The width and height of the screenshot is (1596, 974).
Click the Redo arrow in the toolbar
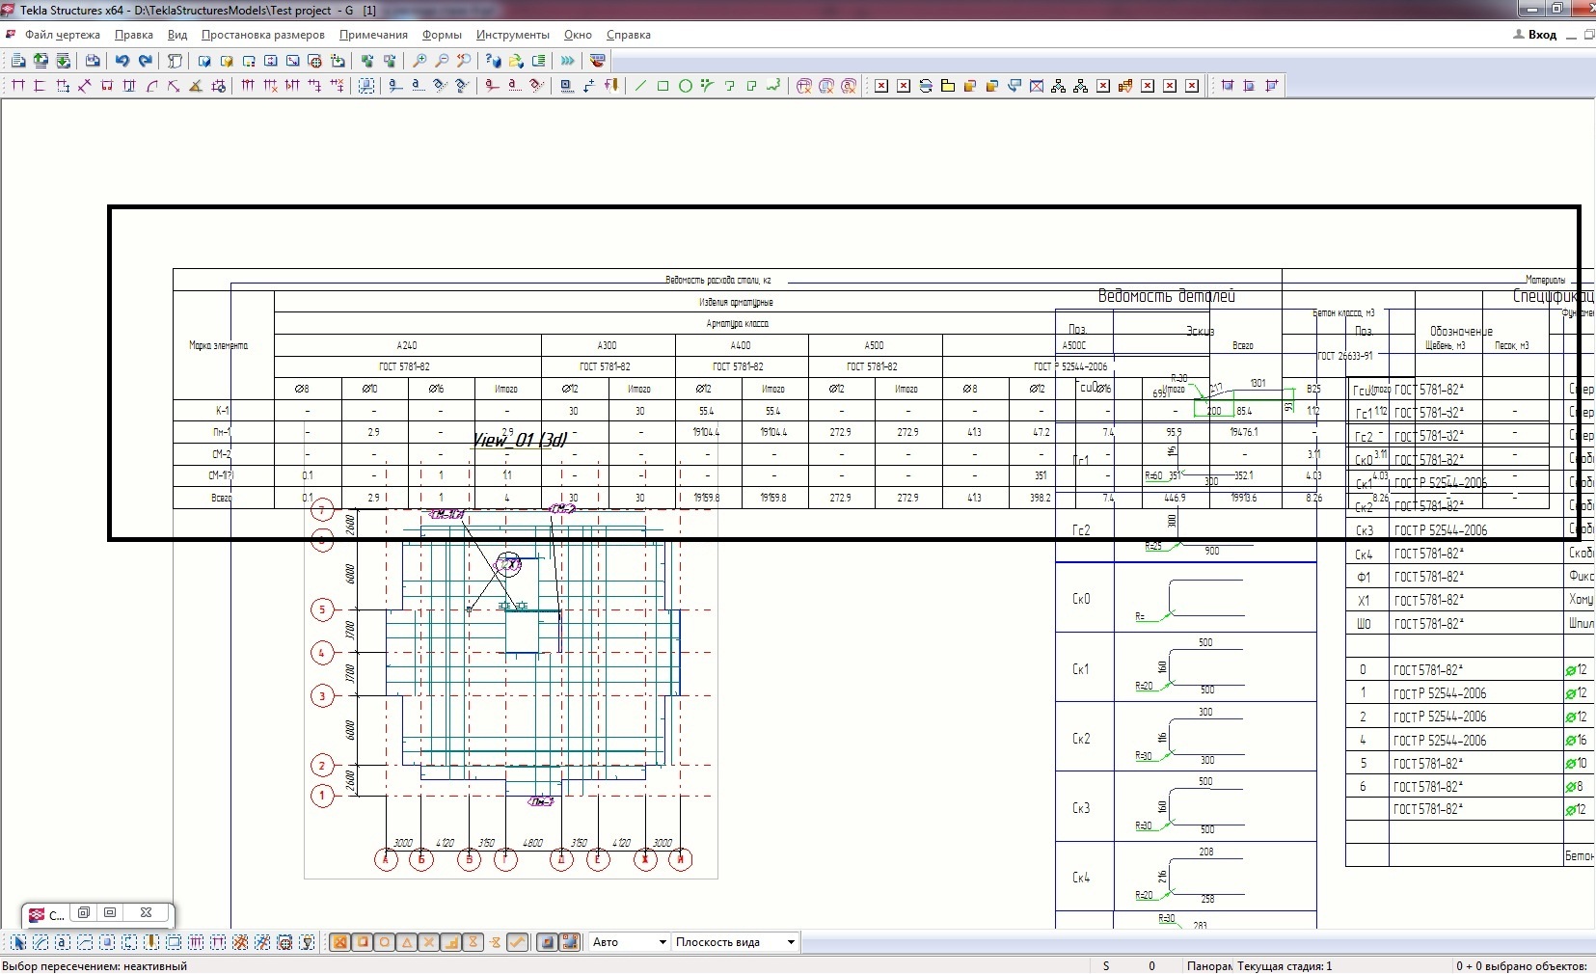click(x=146, y=61)
